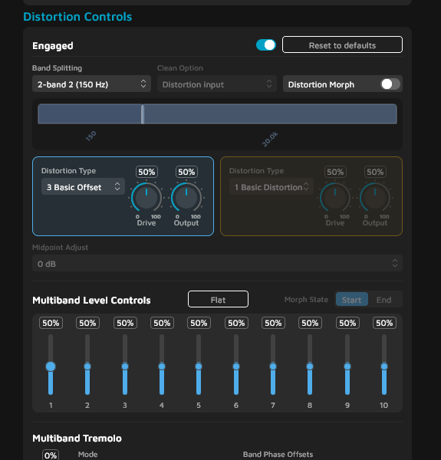Click the blue band's Drive knob

pyautogui.click(x=146, y=197)
